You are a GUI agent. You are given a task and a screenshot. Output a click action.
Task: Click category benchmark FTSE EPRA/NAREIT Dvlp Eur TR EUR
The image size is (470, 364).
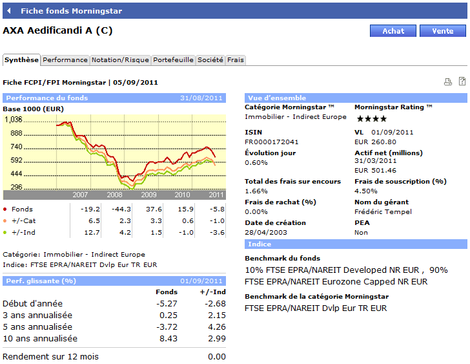tap(316, 308)
